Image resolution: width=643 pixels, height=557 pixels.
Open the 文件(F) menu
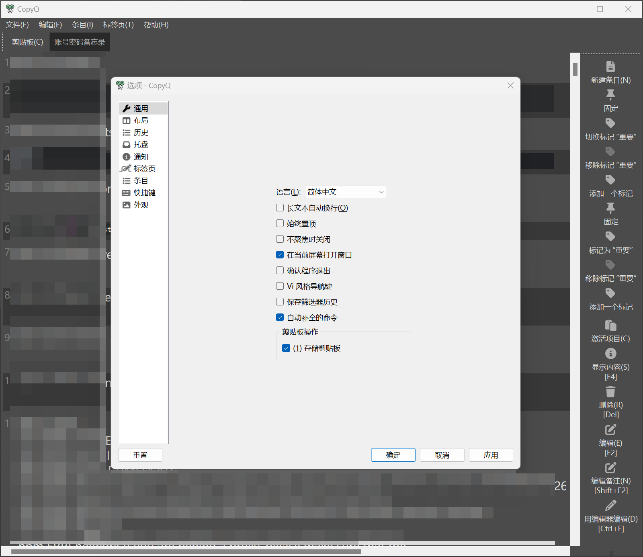pyautogui.click(x=17, y=25)
